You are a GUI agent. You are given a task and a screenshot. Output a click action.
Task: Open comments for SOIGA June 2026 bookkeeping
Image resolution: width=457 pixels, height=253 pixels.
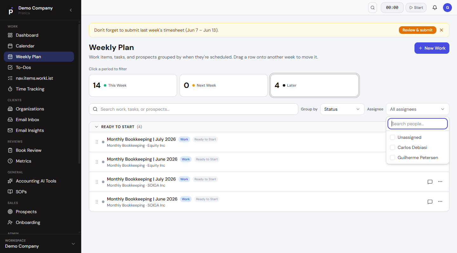pos(430,202)
